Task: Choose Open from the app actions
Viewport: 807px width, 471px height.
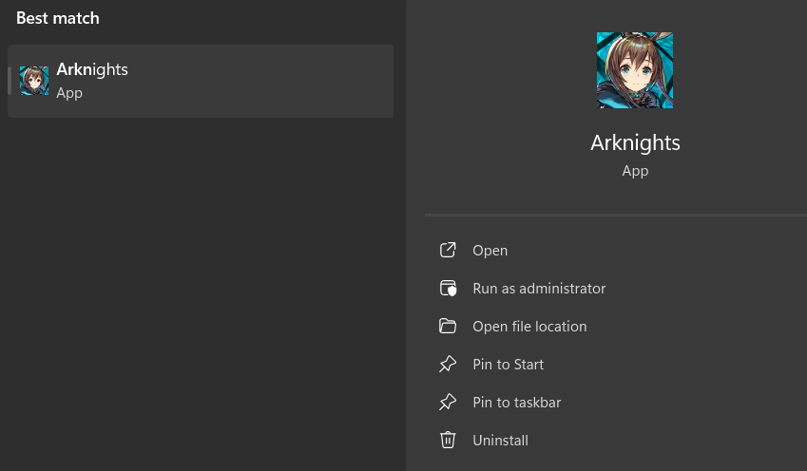Action: (490, 251)
